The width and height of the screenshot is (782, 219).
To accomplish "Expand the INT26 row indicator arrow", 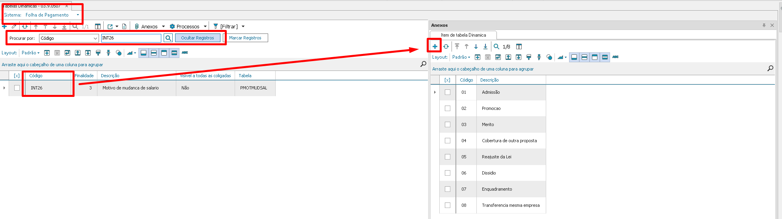I will [x=4, y=88].
